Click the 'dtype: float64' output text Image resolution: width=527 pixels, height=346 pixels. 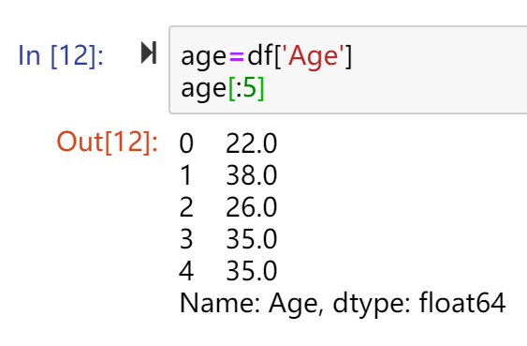point(419,304)
